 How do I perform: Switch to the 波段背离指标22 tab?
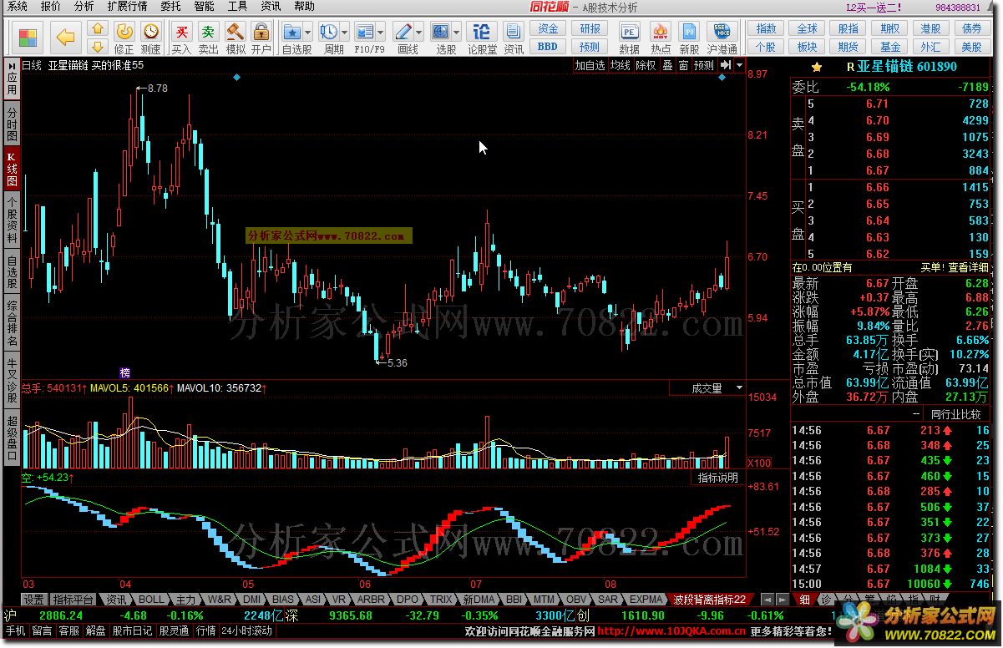(x=709, y=600)
